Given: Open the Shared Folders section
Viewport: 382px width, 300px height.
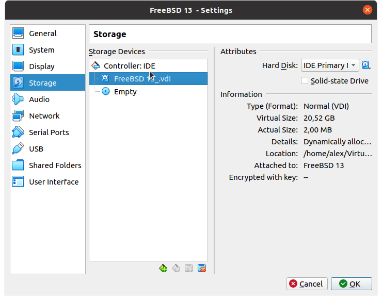Looking at the screenshot, I should [x=47, y=165].
